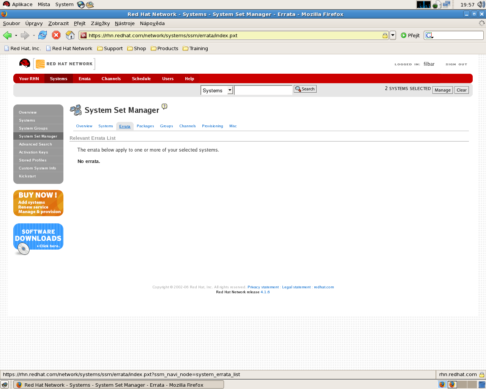Click the system monitor graph applet
The height and width of the screenshot is (389, 486).
pyautogui.click(x=424, y=5)
